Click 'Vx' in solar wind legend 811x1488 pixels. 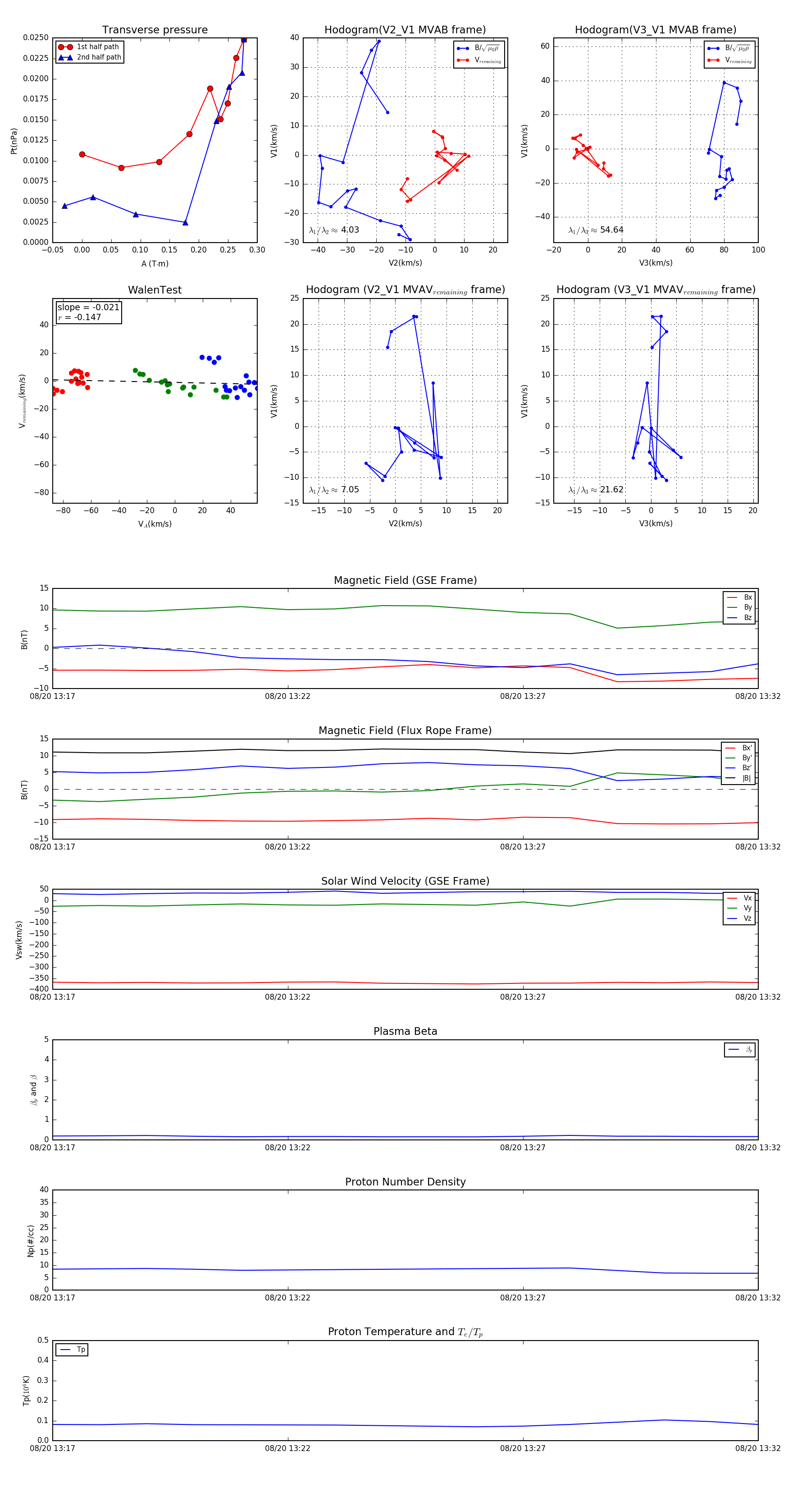747,898
